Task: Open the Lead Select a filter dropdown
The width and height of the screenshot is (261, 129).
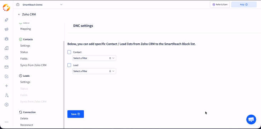Action: (94, 71)
